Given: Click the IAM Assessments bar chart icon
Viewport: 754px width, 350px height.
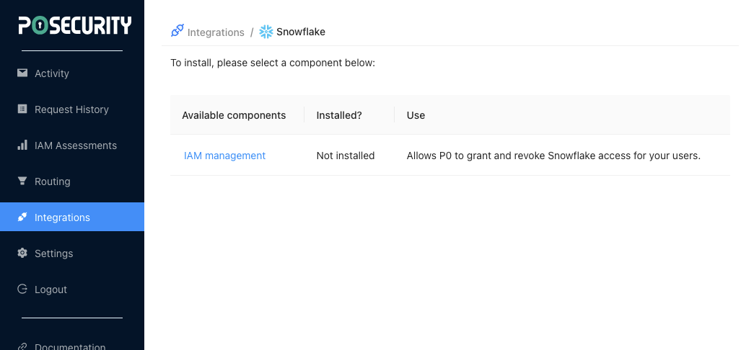Looking at the screenshot, I should point(22,145).
